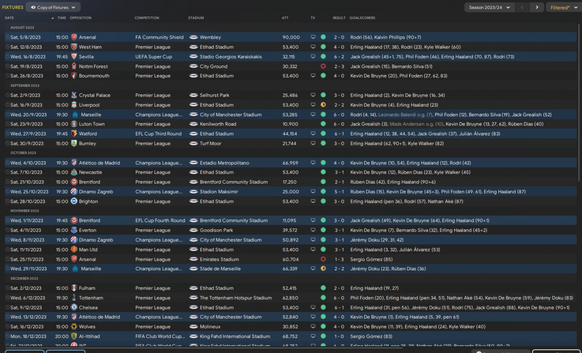
Task: Open the Chelsea club badge
Action: click(74, 308)
